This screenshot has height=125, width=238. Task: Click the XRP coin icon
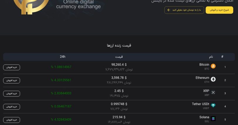click(x=213, y=93)
